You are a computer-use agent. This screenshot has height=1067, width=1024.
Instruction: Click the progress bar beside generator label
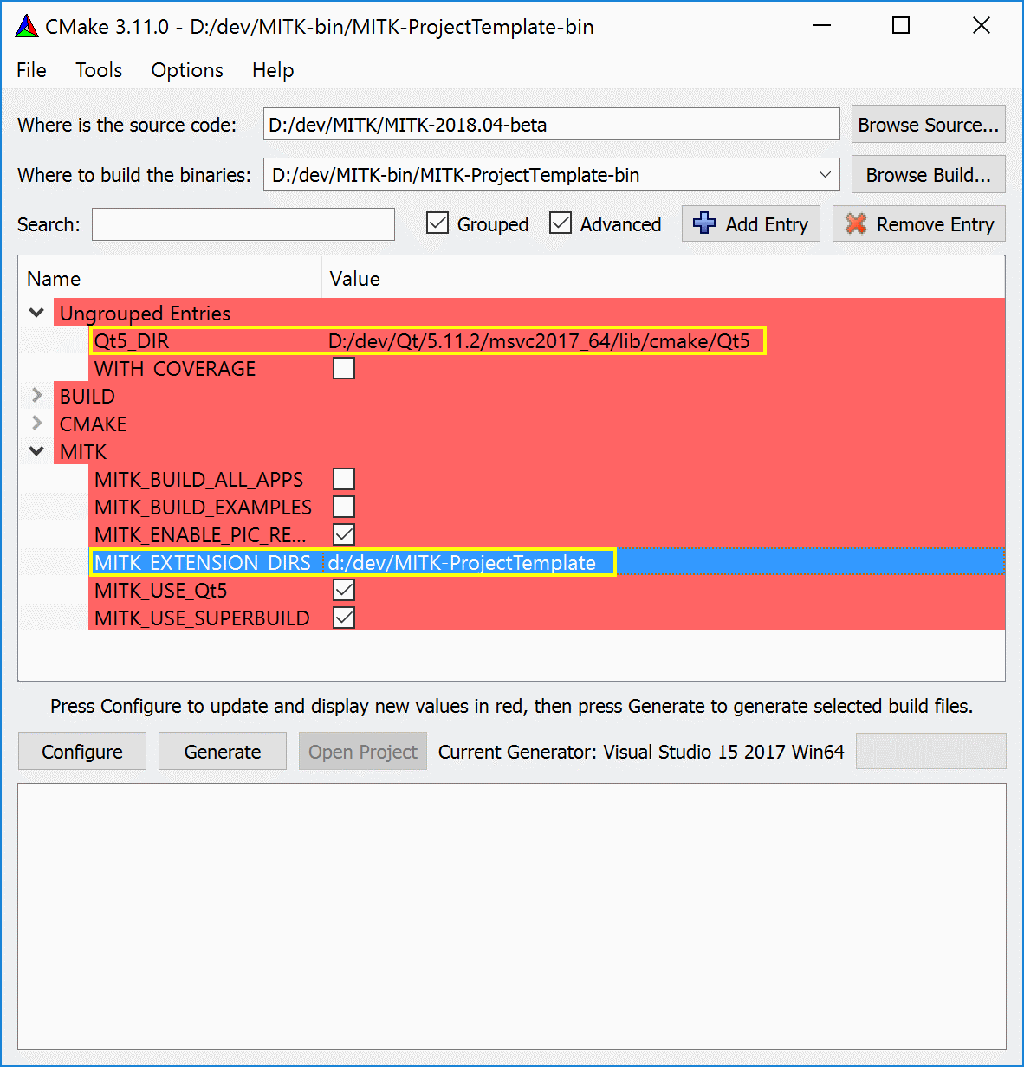pyautogui.click(x=931, y=751)
